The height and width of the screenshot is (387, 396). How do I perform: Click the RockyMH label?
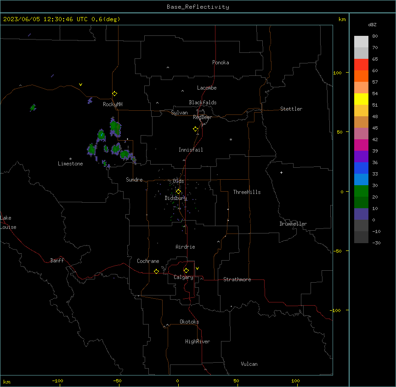(113, 104)
